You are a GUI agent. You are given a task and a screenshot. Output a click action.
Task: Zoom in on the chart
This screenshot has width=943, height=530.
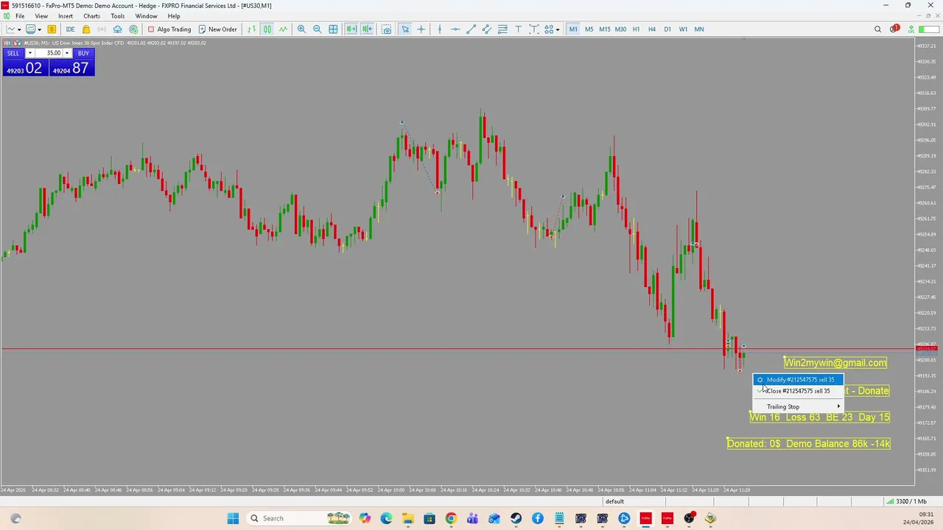[x=301, y=29]
